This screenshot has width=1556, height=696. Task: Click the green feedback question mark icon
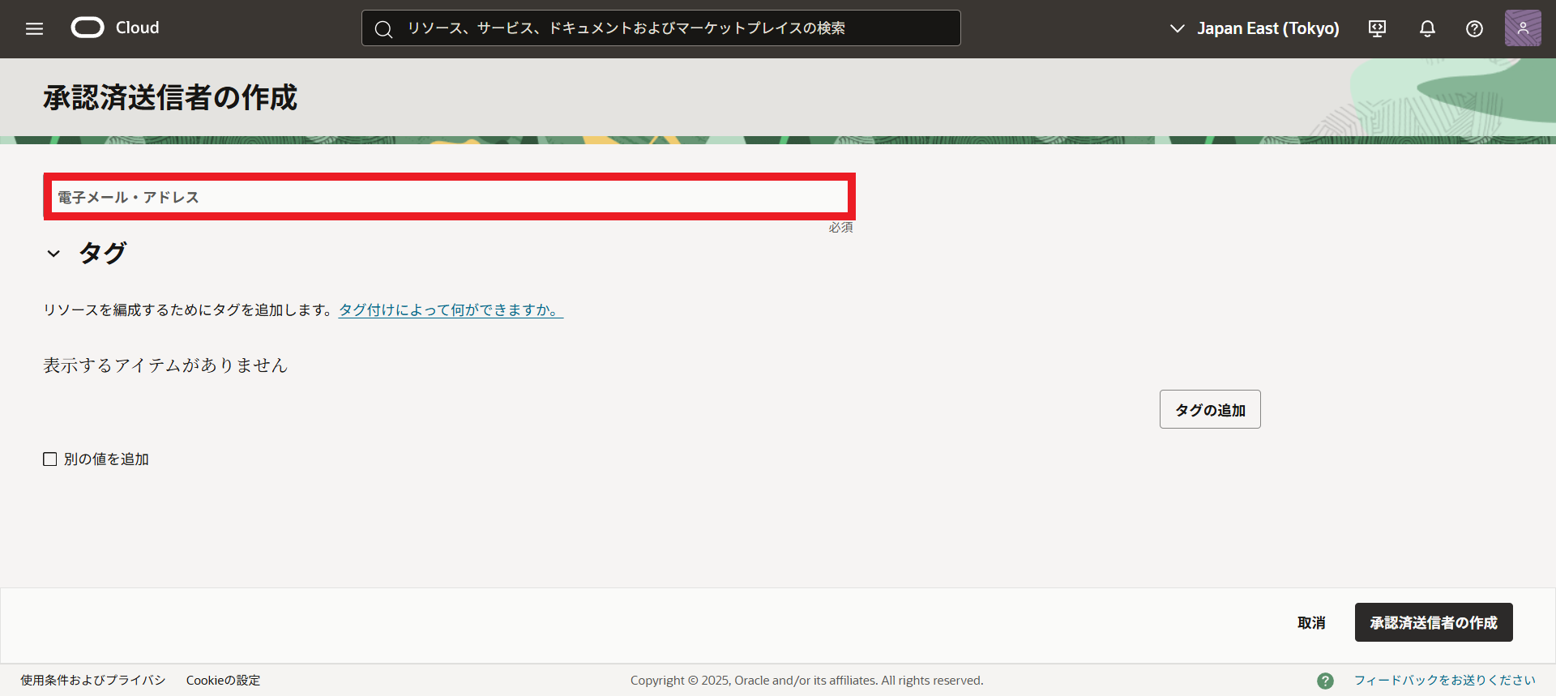coord(1325,681)
